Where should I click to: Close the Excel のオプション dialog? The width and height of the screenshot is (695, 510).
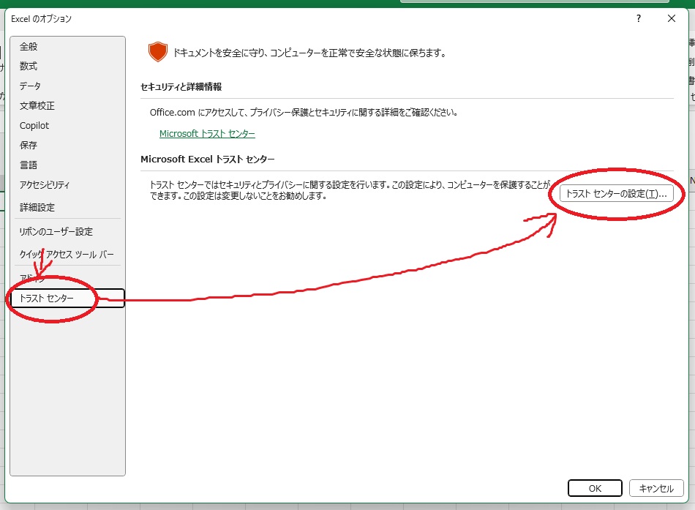pos(672,19)
